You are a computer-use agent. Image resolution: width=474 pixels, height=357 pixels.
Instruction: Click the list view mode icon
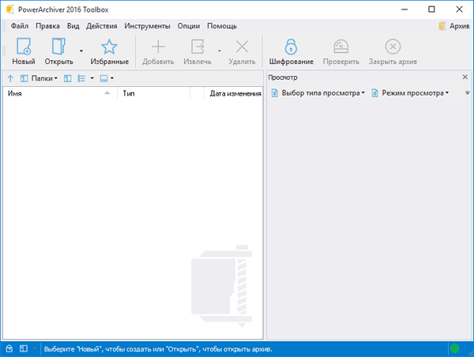pos(81,79)
